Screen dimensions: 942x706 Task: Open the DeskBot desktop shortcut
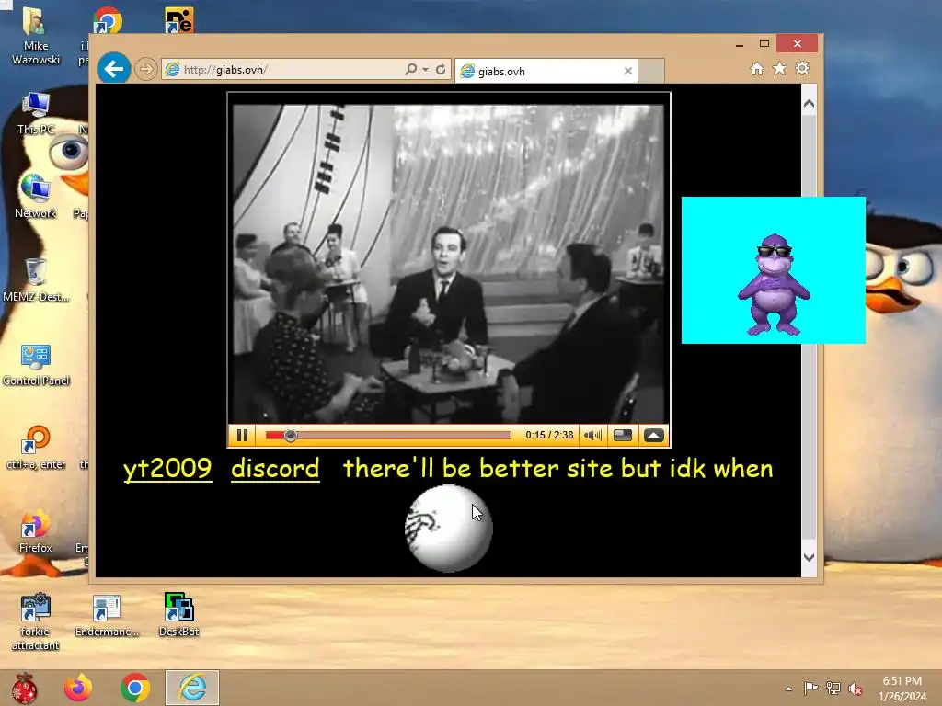(178, 615)
